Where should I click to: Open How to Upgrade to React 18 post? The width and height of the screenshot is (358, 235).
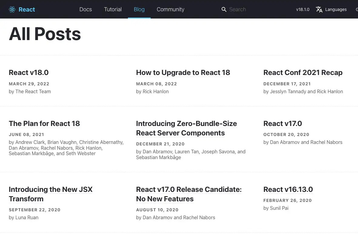pos(183,73)
